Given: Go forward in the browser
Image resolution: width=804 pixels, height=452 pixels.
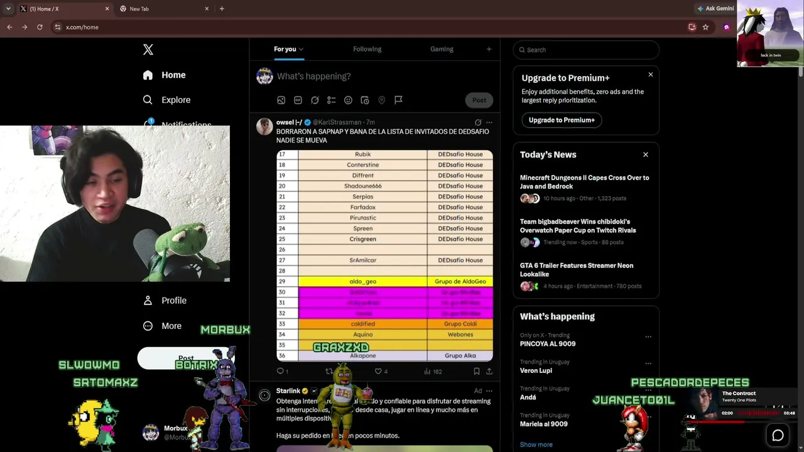Looking at the screenshot, I should 24,27.
